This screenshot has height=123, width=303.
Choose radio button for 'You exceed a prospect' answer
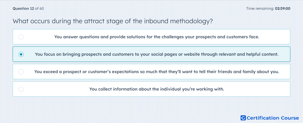coord(21,72)
